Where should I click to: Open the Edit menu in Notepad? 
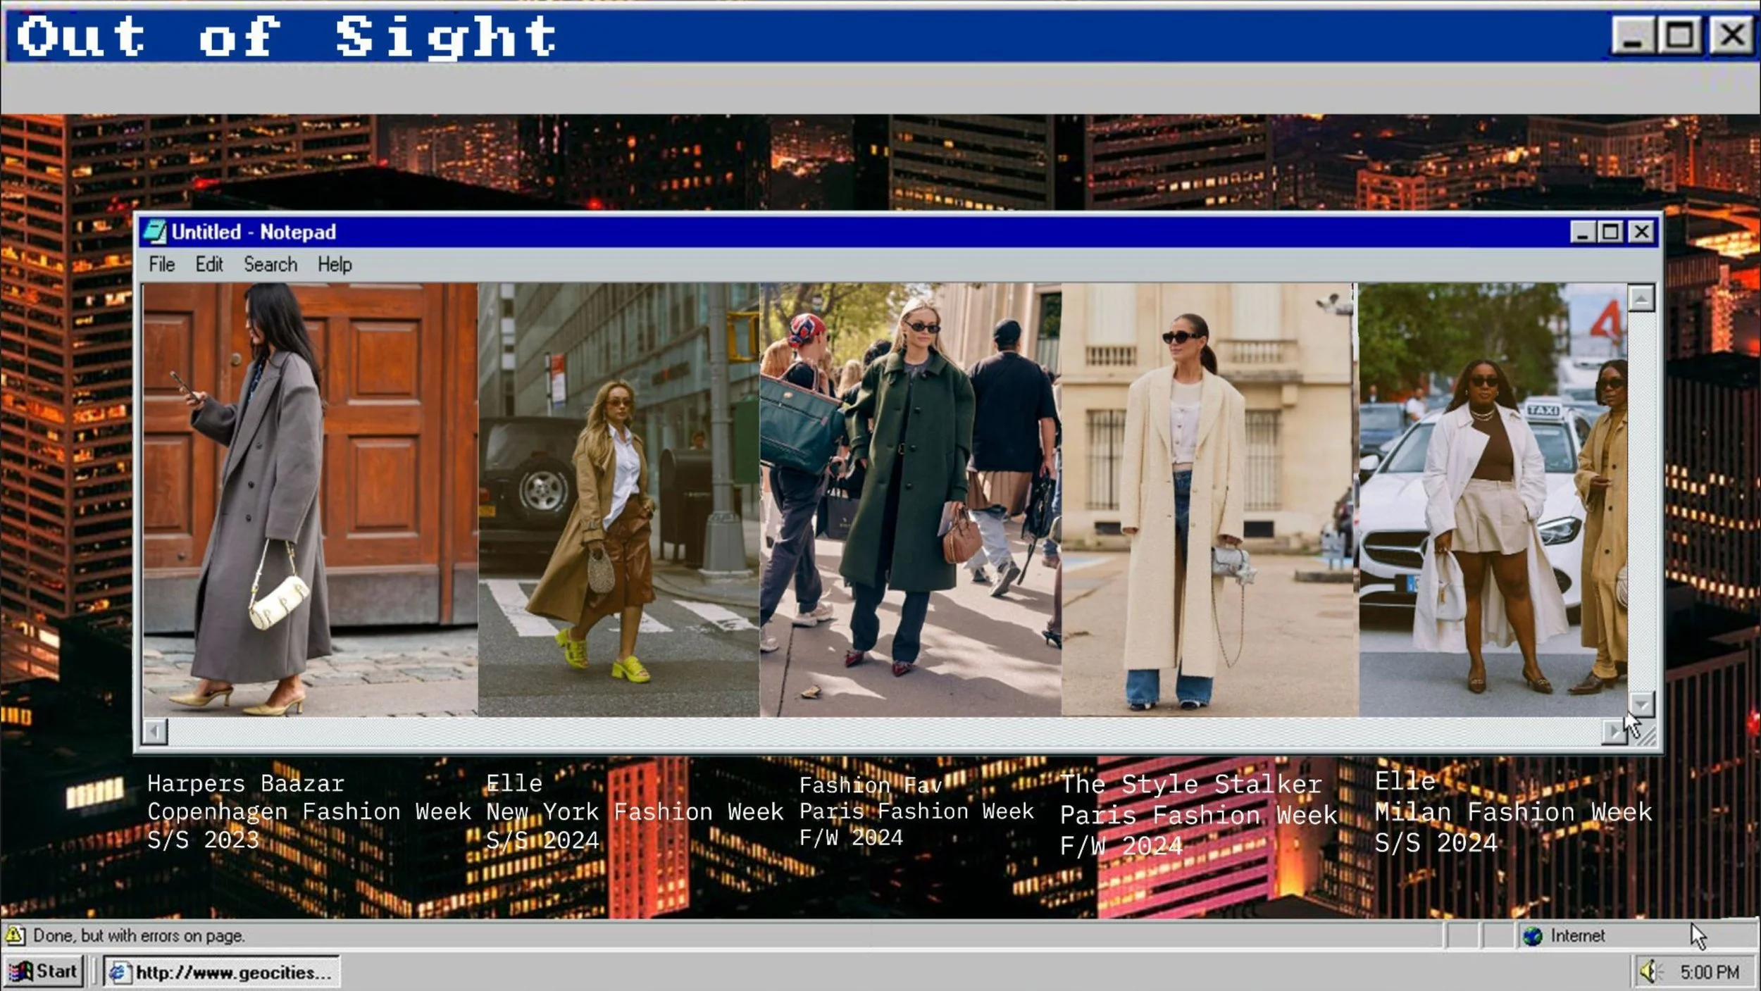point(209,265)
